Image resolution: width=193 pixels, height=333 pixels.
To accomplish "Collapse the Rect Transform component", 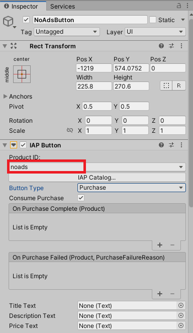I will (x=5, y=46).
